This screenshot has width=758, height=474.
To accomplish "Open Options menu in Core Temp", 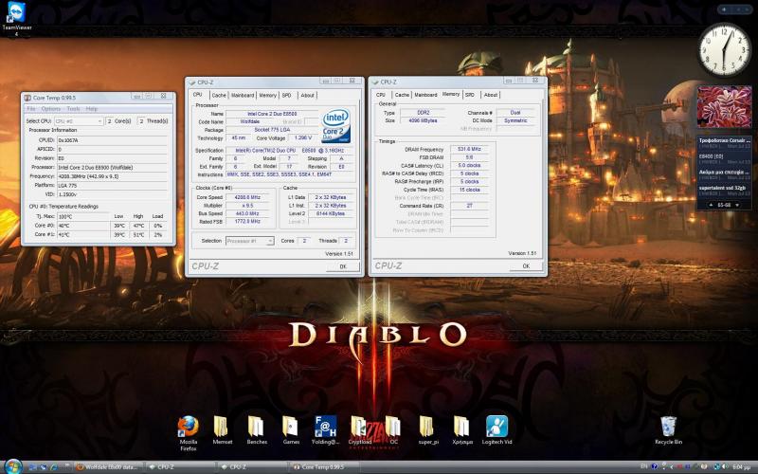I will tap(51, 109).
